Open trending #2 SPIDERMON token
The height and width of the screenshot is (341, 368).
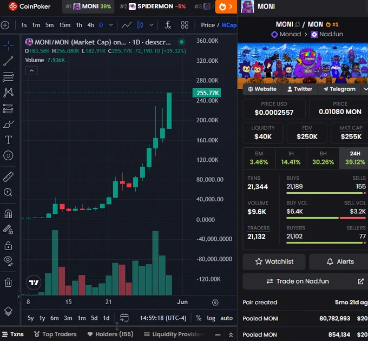tap(153, 6)
